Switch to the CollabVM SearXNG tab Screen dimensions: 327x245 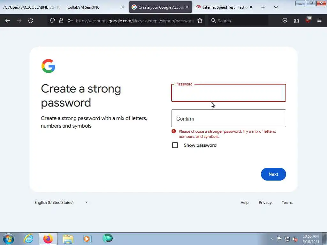click(x=95, y=7)
